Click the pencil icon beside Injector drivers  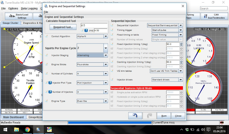pyautogui.click(x=112, y=79)
